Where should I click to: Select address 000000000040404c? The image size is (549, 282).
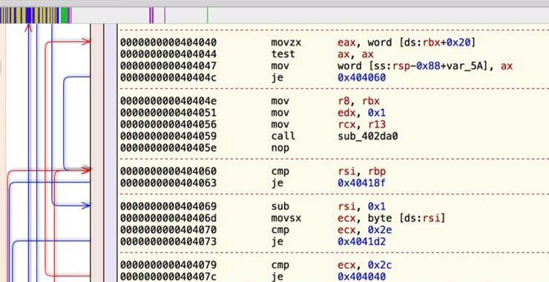tap(168, 77)
